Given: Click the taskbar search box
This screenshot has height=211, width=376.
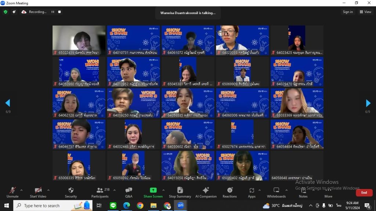Looking at the screenshot, I should pyautogui.click(x=53, y=206).
